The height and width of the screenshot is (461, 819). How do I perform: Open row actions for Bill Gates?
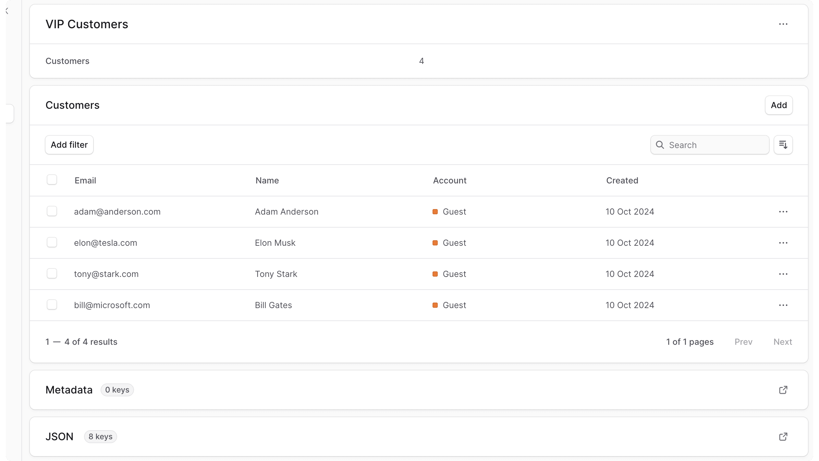click(783, 305)
